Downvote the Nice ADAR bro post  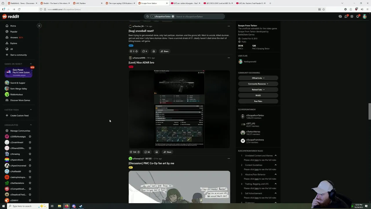click(138, 152)
